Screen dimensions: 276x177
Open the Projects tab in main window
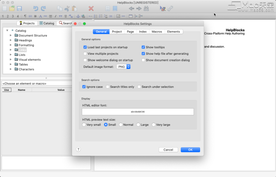click(x=27, y=23)
